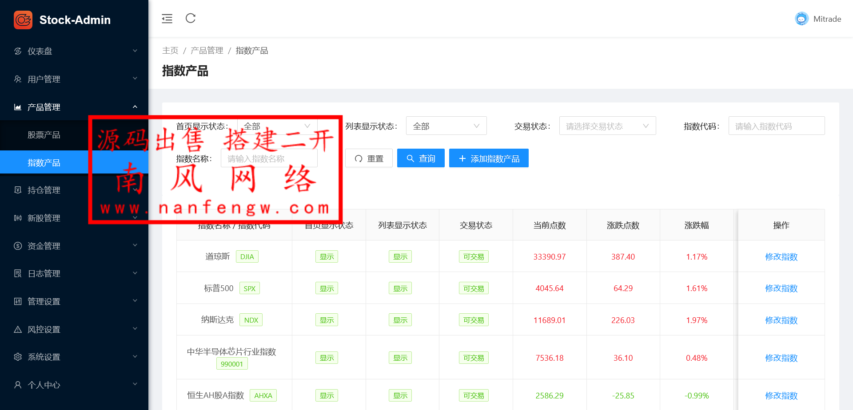This screenshot has height=410, width=853.
Task: Click the 添加指数产品 button
Action: [x=489, y=158]
